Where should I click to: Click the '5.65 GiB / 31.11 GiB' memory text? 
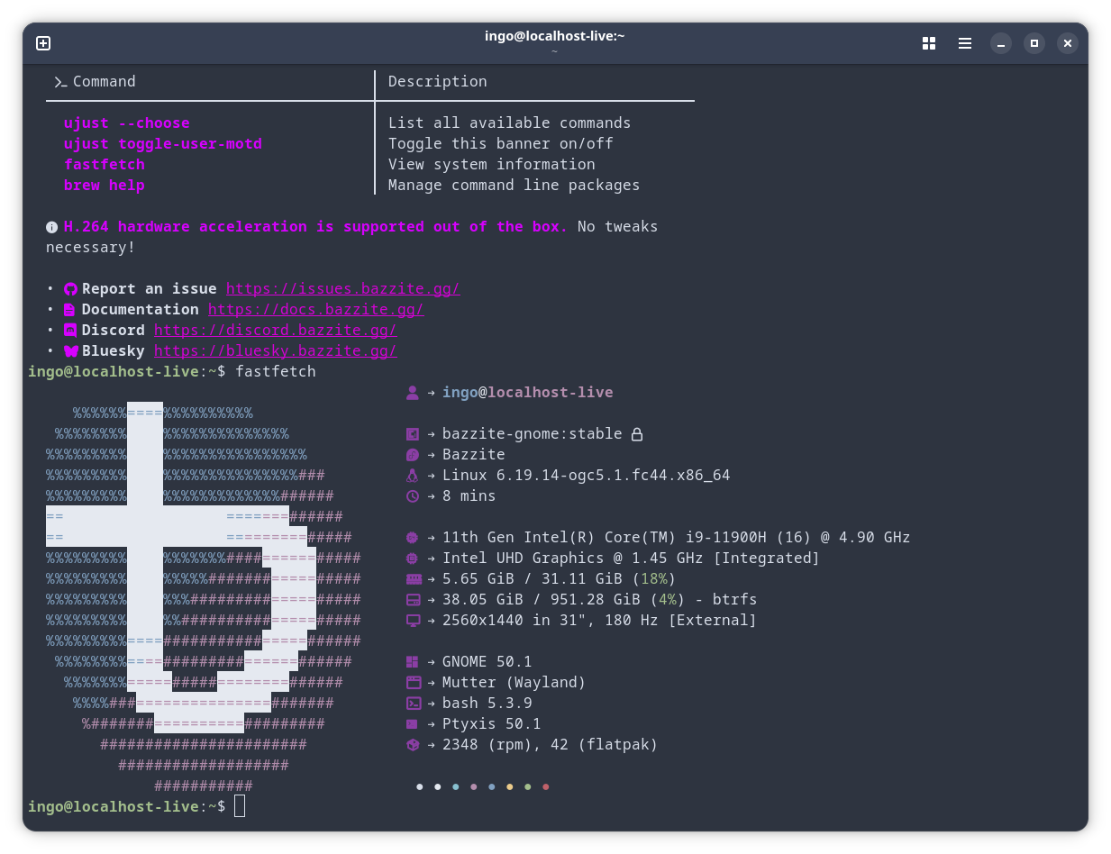pyautogui.click(x=533, y=579)
